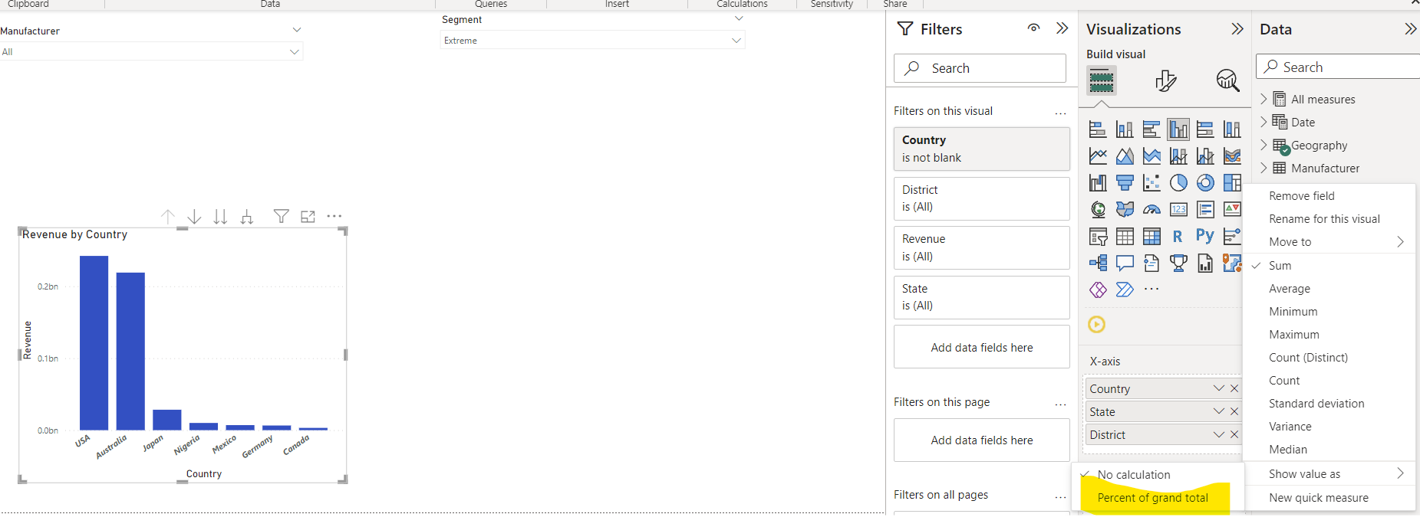Viewport: 1420px width, 527px height.
Task: Switch to the line chart visual
Action: 1098,156
